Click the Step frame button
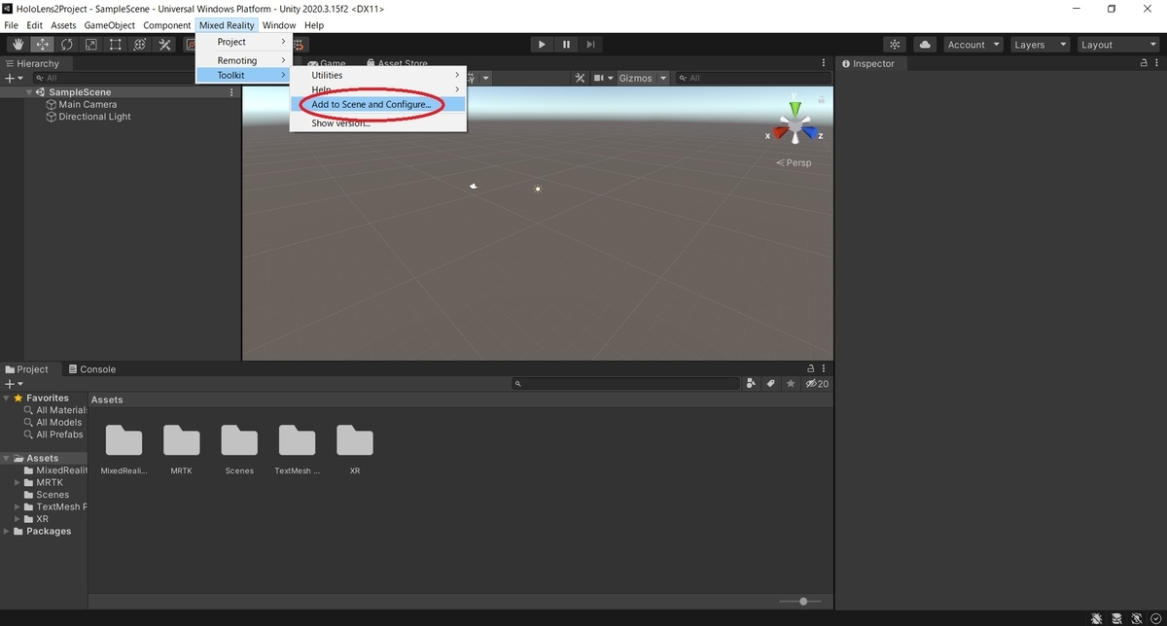 590,45
